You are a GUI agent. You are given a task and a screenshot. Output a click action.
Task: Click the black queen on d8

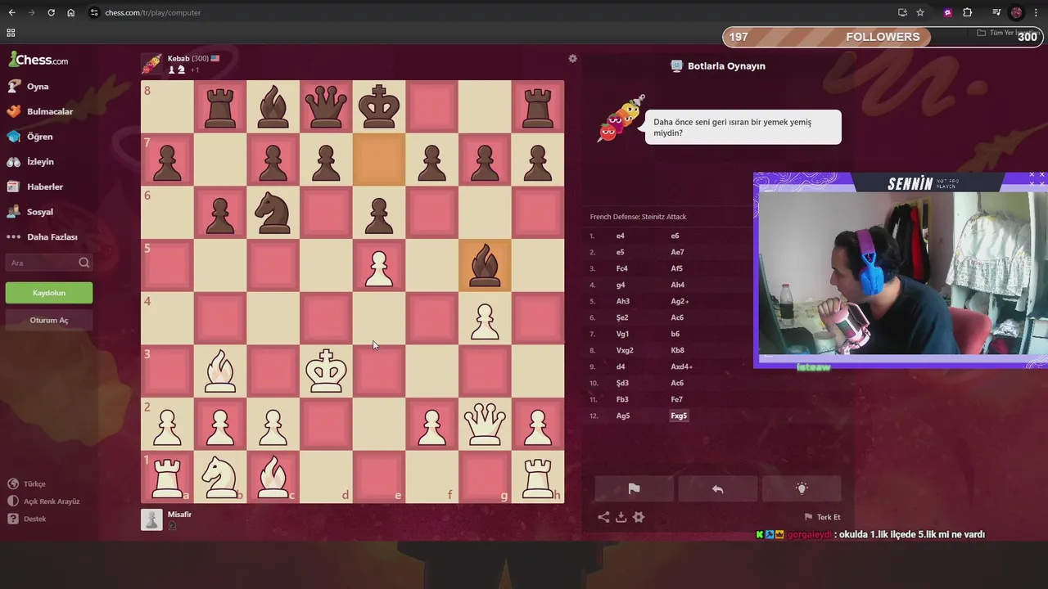pyautogui.click(x=326, y=107)
